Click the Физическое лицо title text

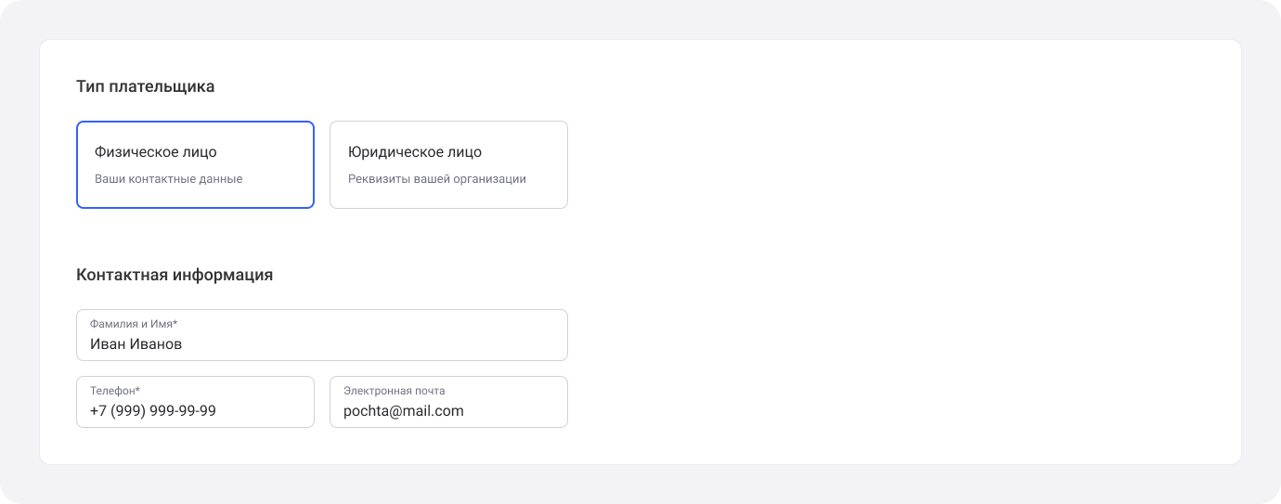[155, 152]
